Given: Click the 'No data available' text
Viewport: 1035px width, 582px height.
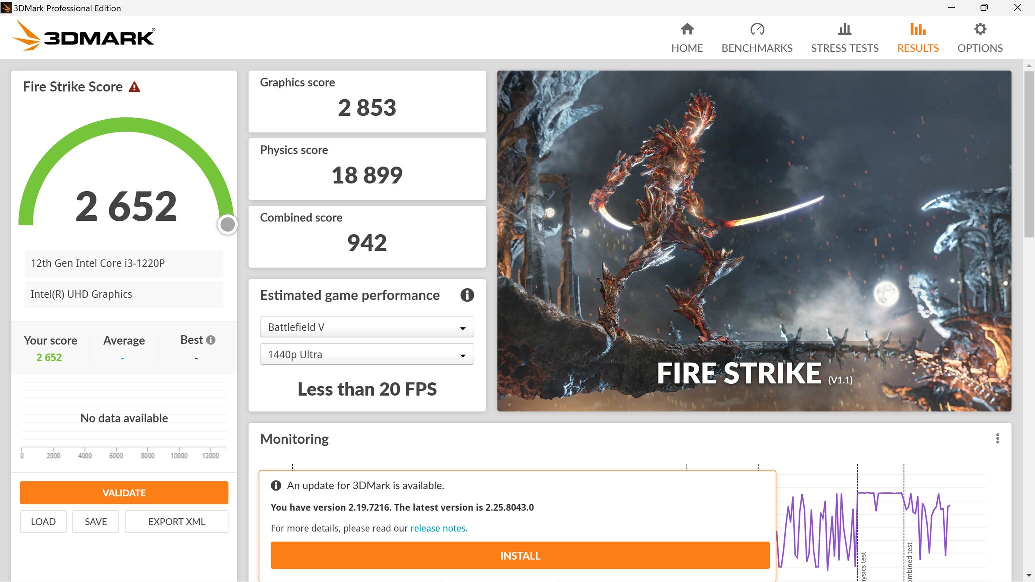Looking at the screenshot, I should tap(124, 418).
